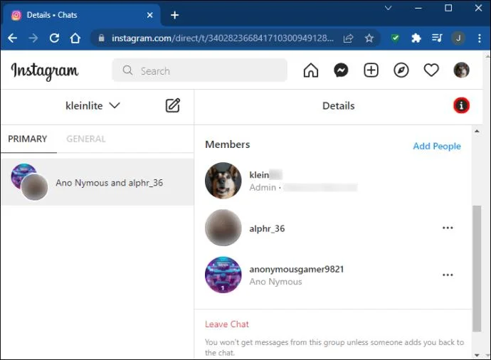This screenshot has height=360, width=491.
Task: Switch to the GENERAL inbox tab
Action: click(86, 139)
